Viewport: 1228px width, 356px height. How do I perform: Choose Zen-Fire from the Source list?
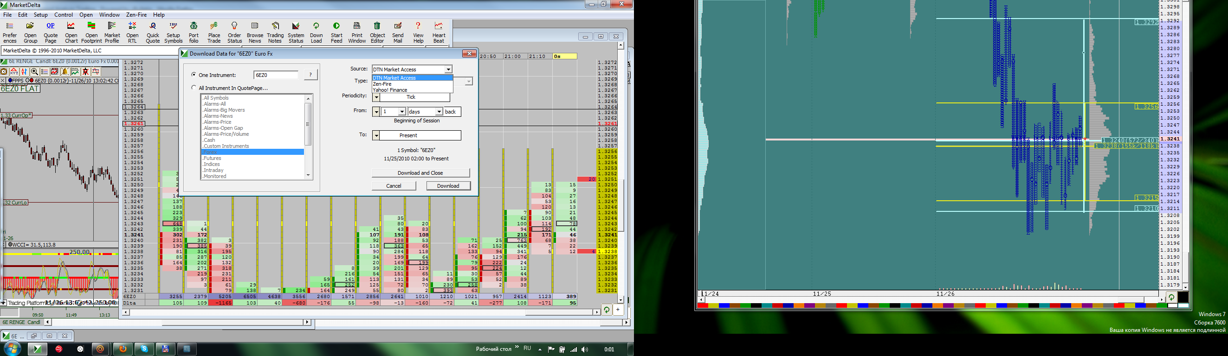[382, 84]
